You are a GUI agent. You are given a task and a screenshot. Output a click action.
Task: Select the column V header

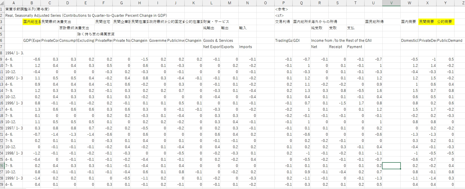pyautogui.click(x=391, y=3)
